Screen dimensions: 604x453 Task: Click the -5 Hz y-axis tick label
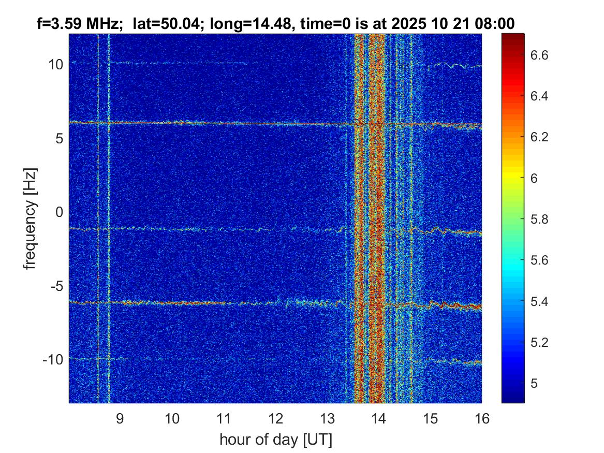(x=56, y=286)
